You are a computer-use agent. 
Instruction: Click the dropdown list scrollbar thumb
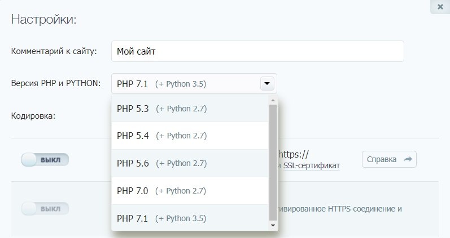click(x=273, y=160)
